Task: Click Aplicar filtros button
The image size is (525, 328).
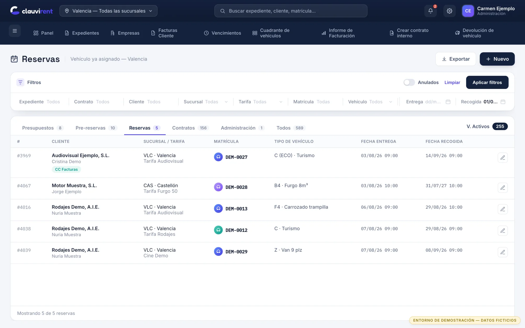Action: 487,82
